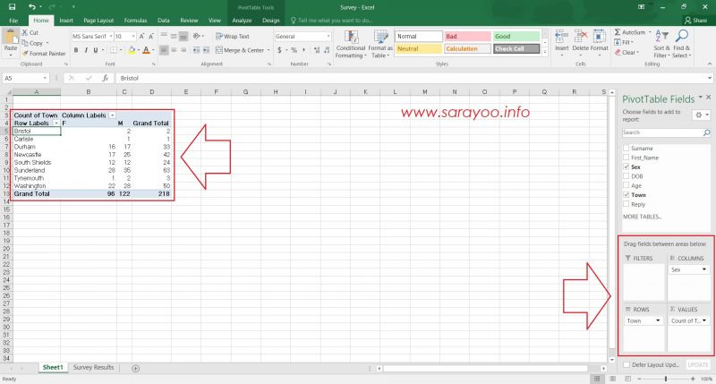The height and width of the screenshot is (384, 716).
Task: Switch to the Formulas tab
Action: click(x=136, y=21)
